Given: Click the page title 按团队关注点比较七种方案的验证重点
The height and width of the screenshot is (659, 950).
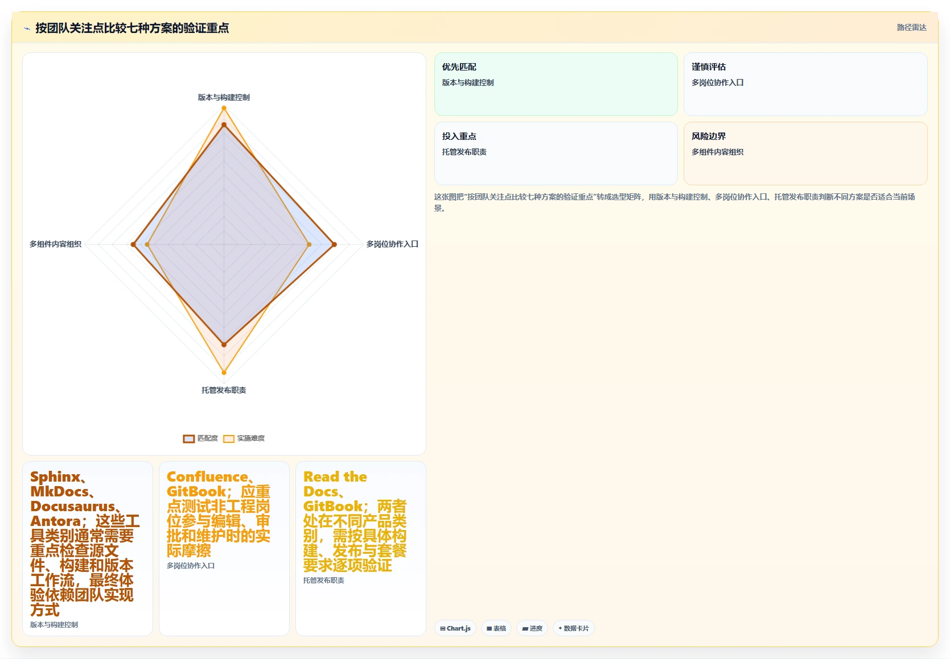Looking at the screenshot, I should click(132, 28).
